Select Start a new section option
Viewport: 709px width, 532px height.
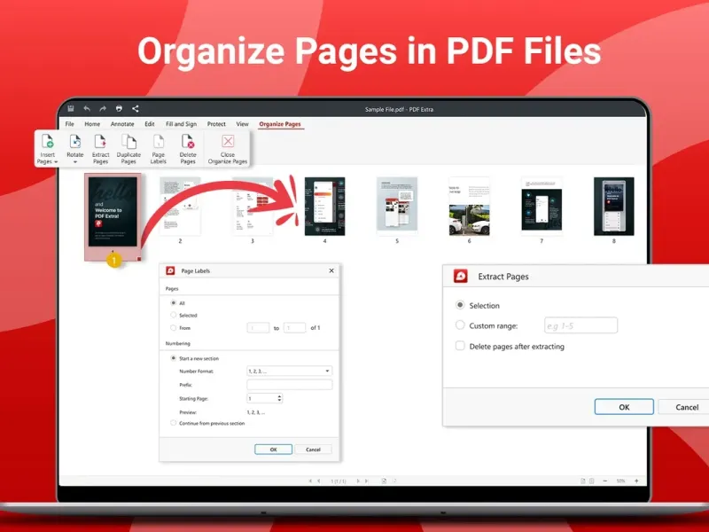(173, 358)
